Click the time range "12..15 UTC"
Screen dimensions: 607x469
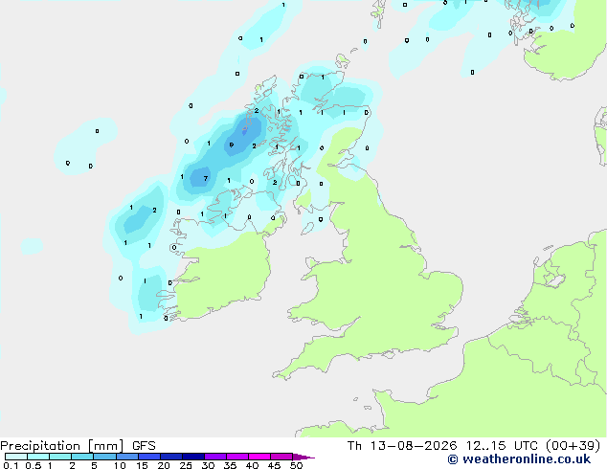click(x=502, y=446)
